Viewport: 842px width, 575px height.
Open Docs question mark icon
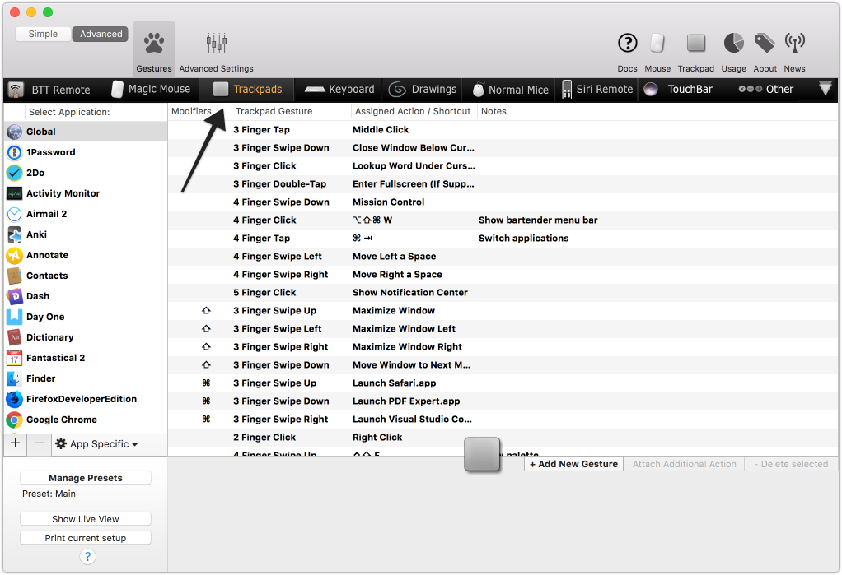(x=627, y=43)
